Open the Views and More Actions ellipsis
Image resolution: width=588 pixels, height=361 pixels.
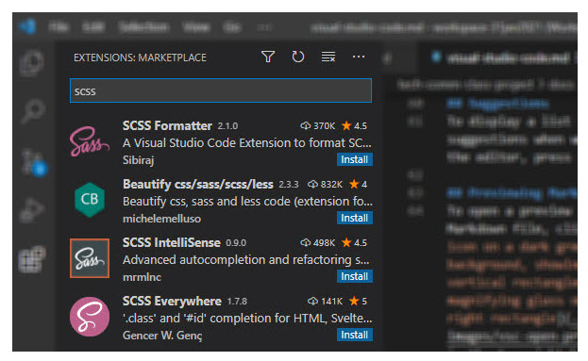359,57
